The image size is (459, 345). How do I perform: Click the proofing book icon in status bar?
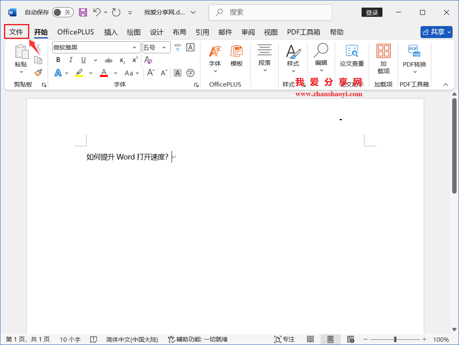coord(94,339)
